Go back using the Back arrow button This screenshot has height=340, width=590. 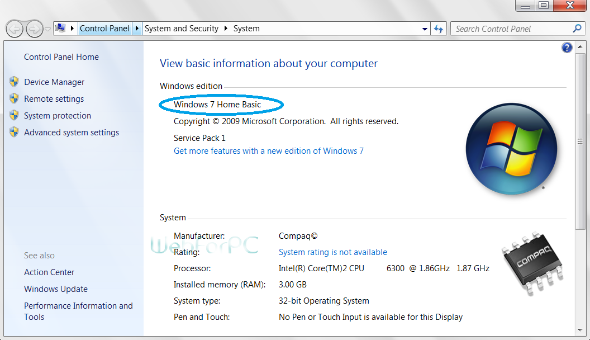[15, 29]
